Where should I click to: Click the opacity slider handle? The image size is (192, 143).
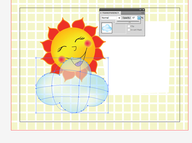(x=130, y=22)
